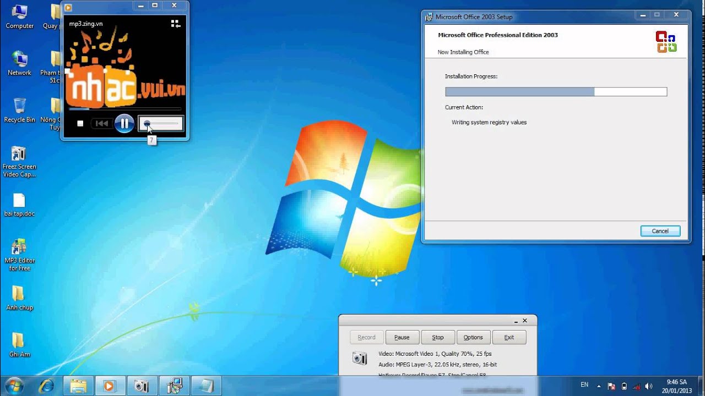Click the camera icon in recorder window
Viewport: 705px width, 396px height.
[x=360, y=358]
